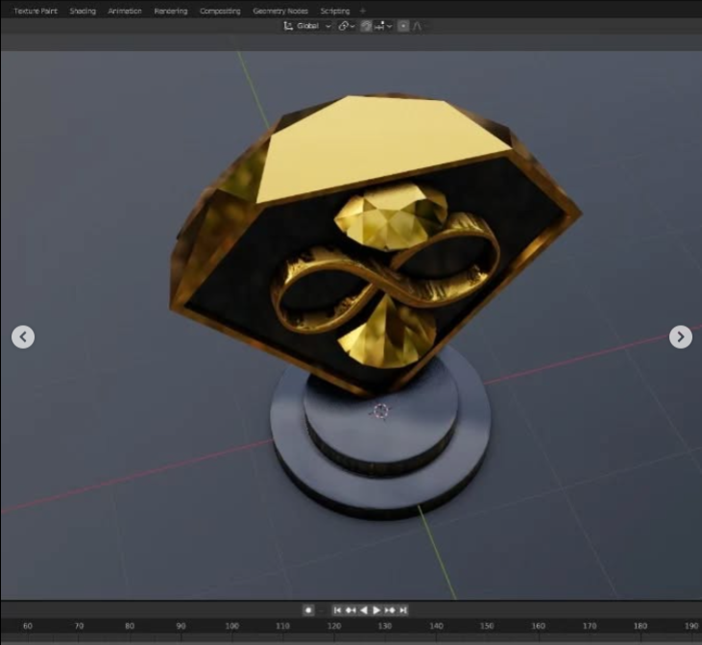The height and width of the screenshot is (645, 702).
Task: Jump to the end frame
Action: 403,609
